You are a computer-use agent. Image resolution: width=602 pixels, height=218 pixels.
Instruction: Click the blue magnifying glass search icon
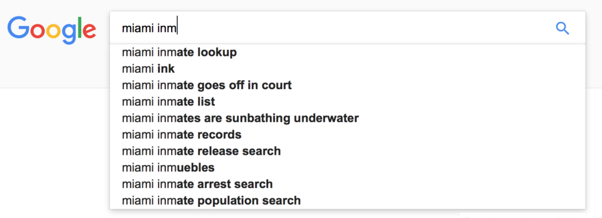click(563, 28)
